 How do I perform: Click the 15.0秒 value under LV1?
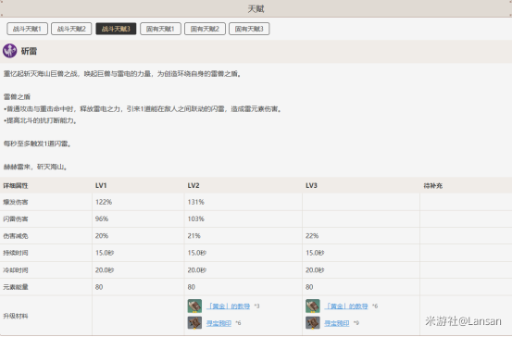tap(105, 253)
